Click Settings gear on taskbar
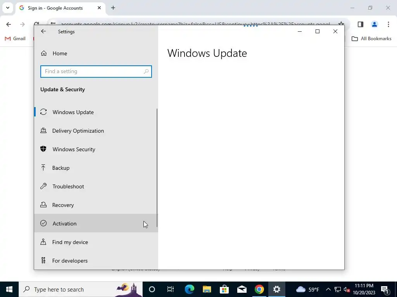Image resolution: width=397 pixels, height=297 pixels. (x=277, y=289)
